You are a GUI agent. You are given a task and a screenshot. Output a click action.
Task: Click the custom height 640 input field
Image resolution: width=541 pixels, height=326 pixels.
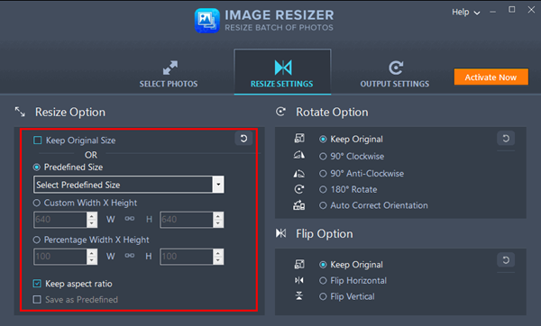(x=187, y=220)
